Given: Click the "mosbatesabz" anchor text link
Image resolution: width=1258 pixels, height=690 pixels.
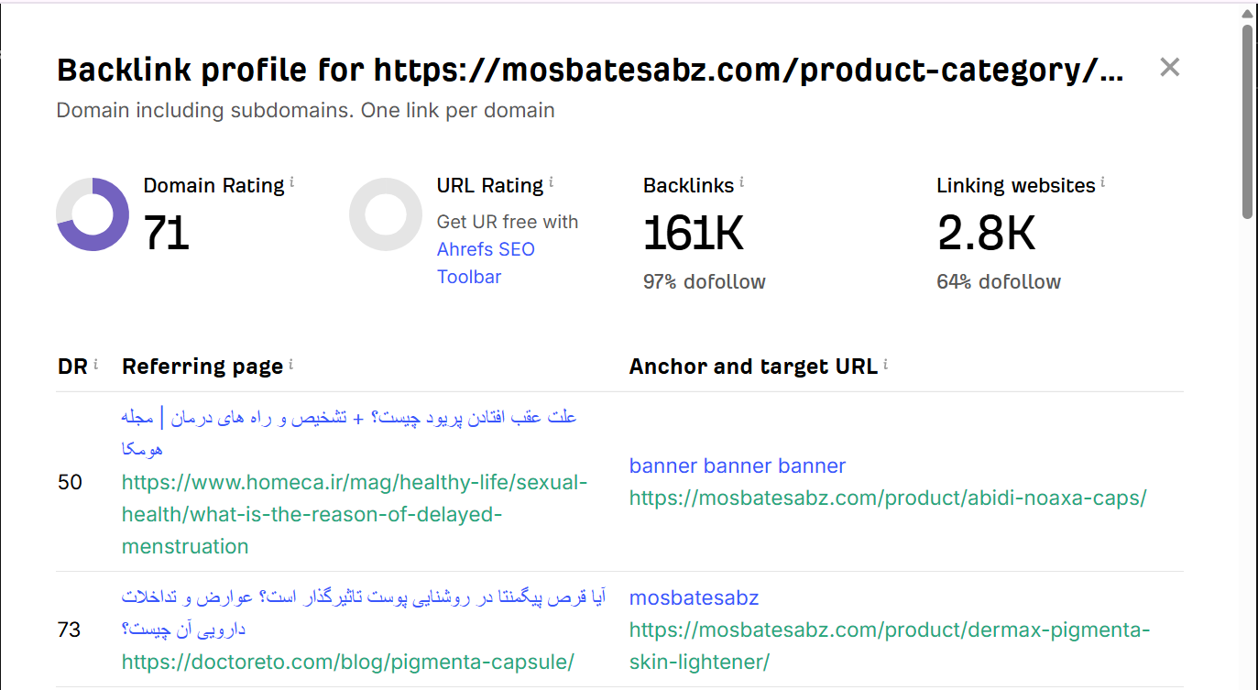Looking at the screenshot, I should pos(694,597).
